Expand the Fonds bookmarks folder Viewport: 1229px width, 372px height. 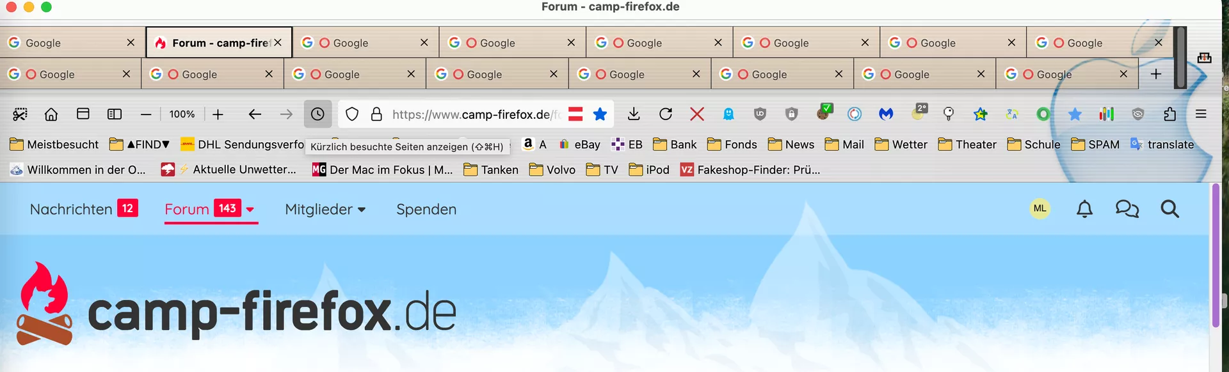point(732,144)
